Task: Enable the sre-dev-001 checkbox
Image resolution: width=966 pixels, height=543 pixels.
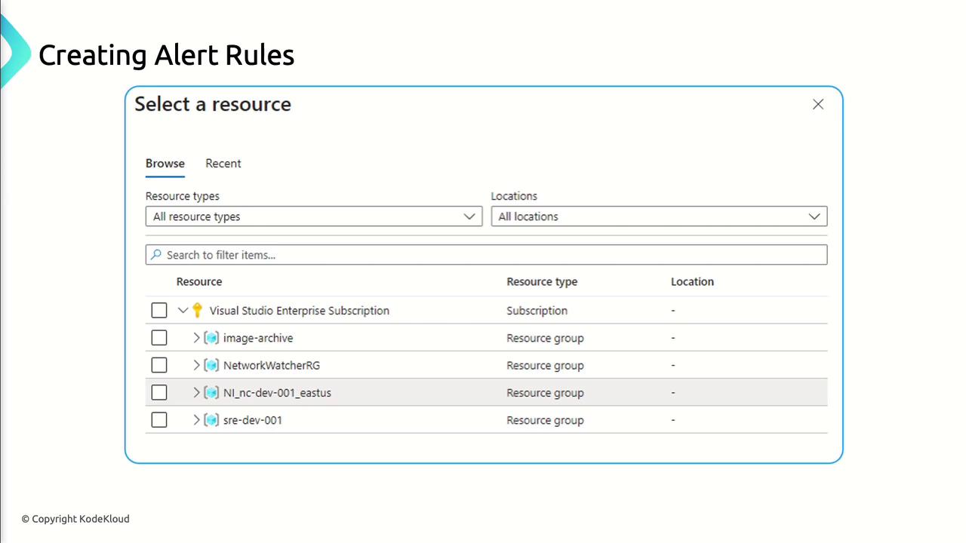Action: point(159,420)
